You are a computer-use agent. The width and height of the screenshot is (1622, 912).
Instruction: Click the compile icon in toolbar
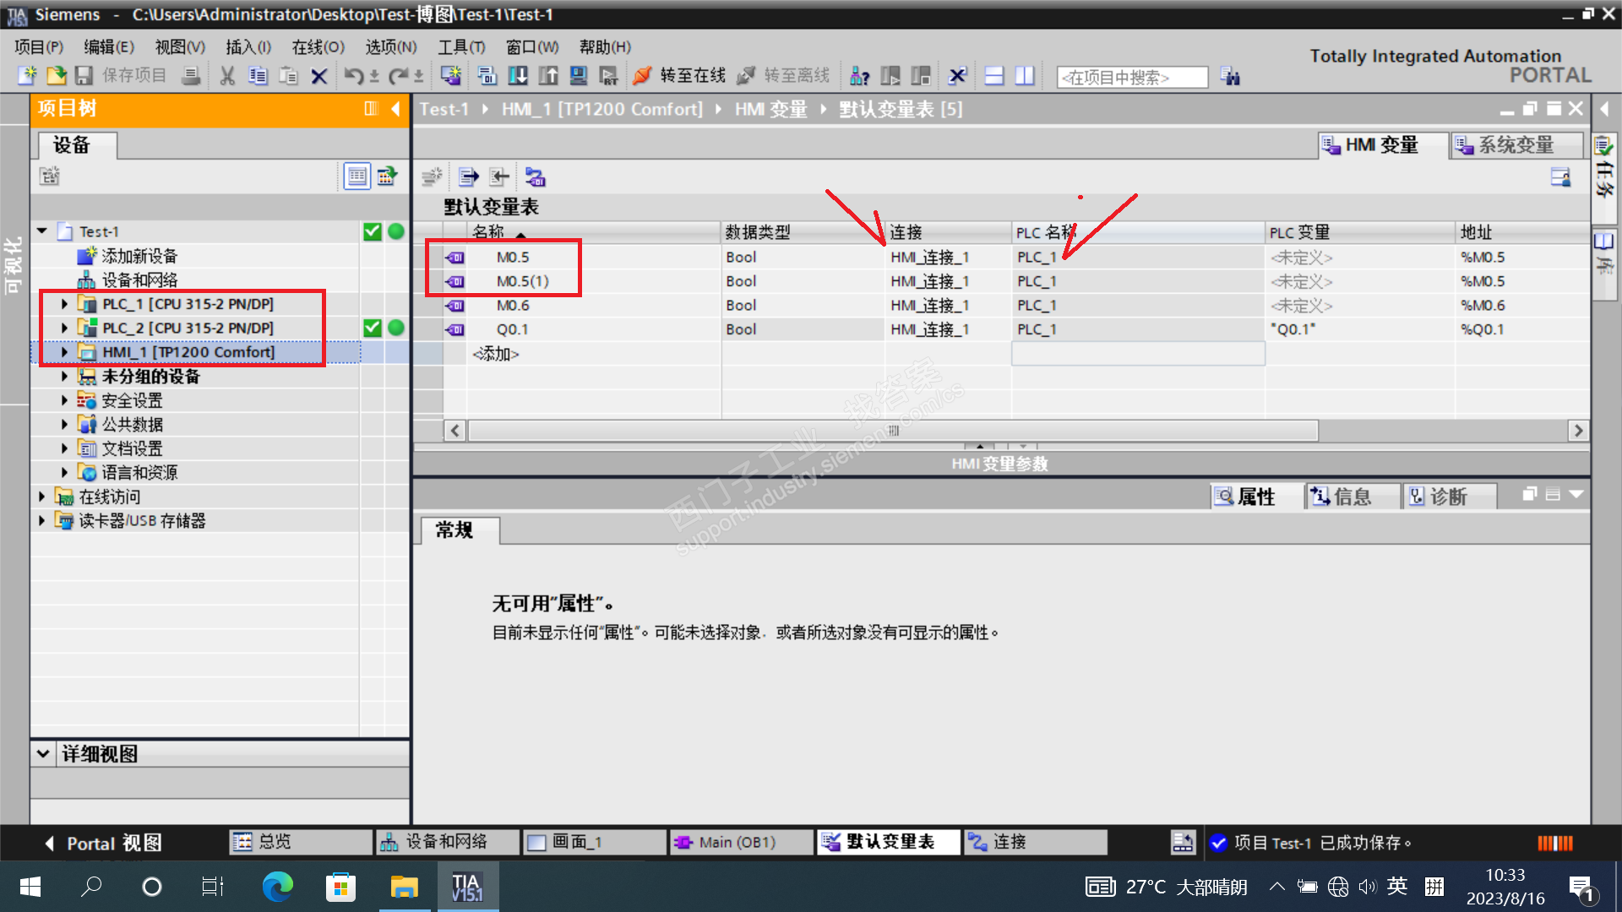coord(487,76)
